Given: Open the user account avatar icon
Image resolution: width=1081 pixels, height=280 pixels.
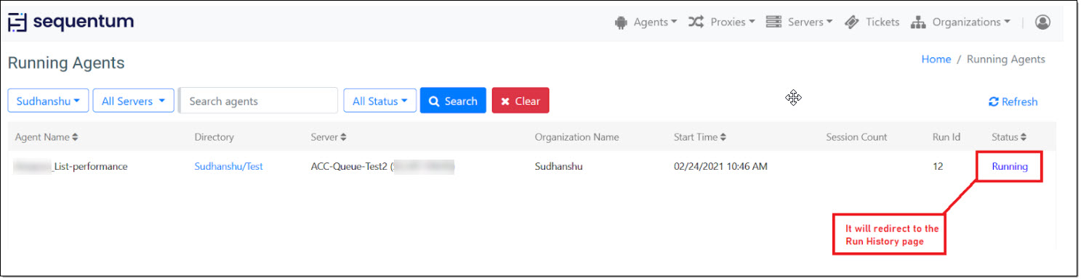Looking at the screenshot, I should point(1042,22).
